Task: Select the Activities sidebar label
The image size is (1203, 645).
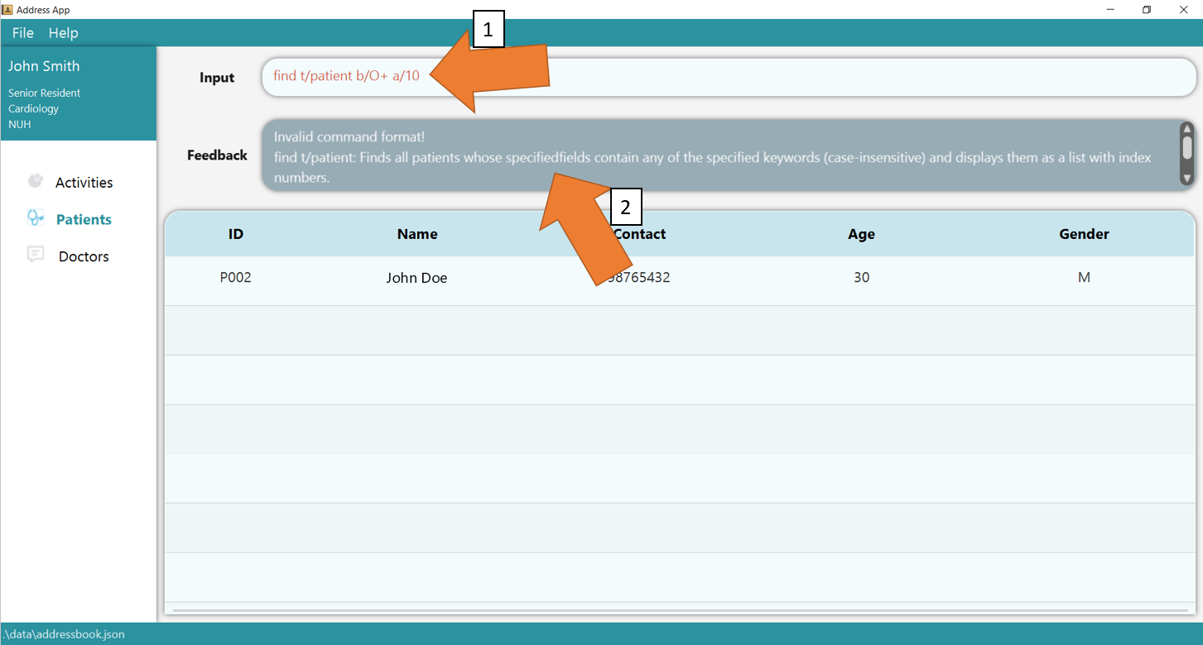Action: 84,183
